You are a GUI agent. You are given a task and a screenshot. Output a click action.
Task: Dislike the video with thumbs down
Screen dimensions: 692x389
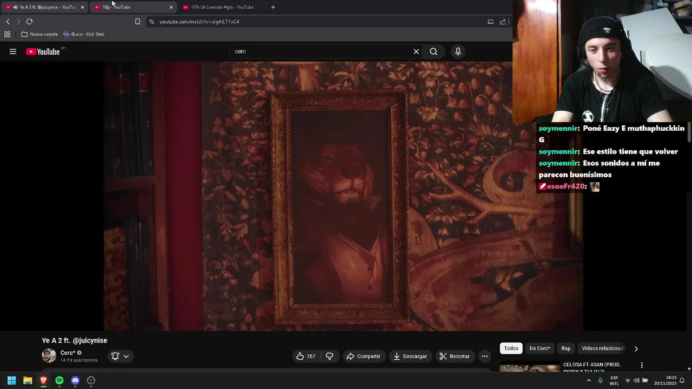329,356
